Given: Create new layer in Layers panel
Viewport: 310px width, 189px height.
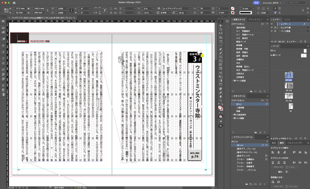Looking at the screenshot, I should click(x=301, y=42).
